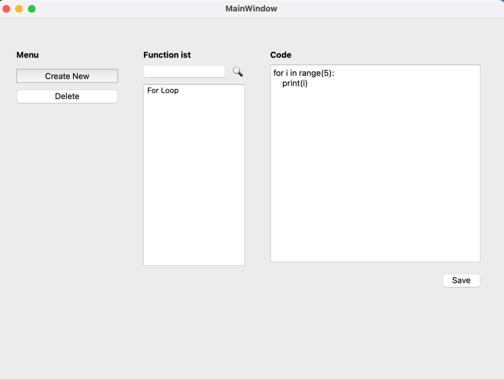Maximize the window using green button
Viewport: 504px width, 379px height.
coord(32,9)
